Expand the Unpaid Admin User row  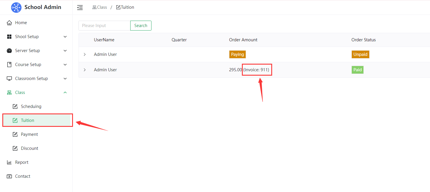point(85,54)
